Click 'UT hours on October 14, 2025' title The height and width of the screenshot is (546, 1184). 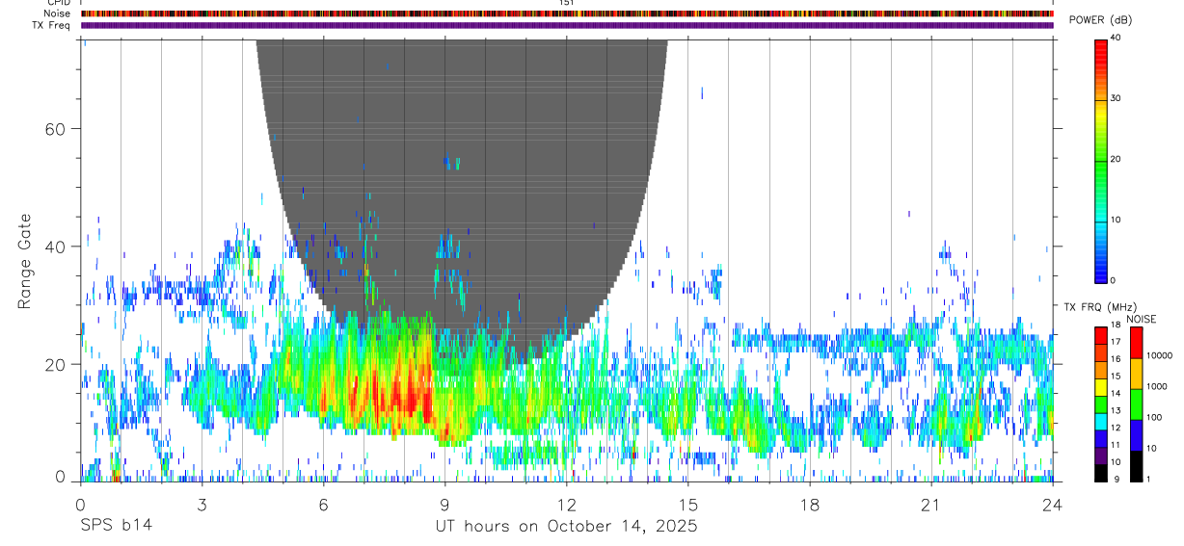[x=567, y=527]
